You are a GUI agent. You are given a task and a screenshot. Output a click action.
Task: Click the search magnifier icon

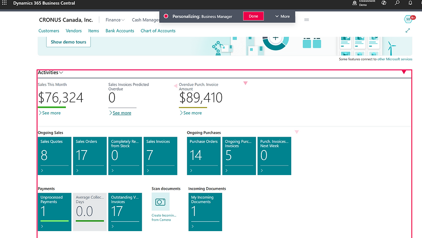397,3
